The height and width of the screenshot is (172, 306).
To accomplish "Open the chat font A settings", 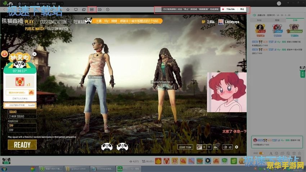I will 271,154.
